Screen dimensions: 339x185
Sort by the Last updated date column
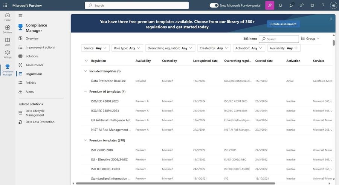tap(205, 61)
